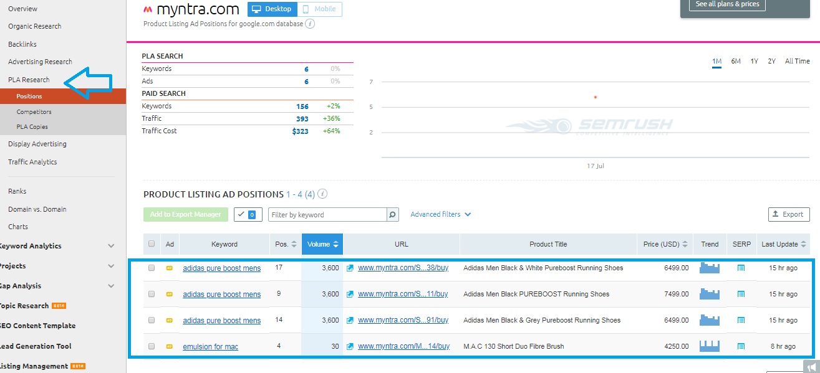View SERP snapshot for the Black & White Pureboost row
The image size is (820, 373).
pyautogui.click(x=741, y=268)
